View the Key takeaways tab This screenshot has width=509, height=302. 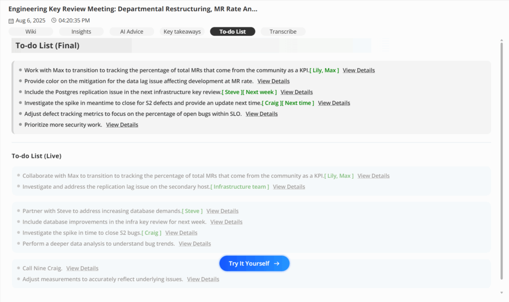(x=182, y=31)
